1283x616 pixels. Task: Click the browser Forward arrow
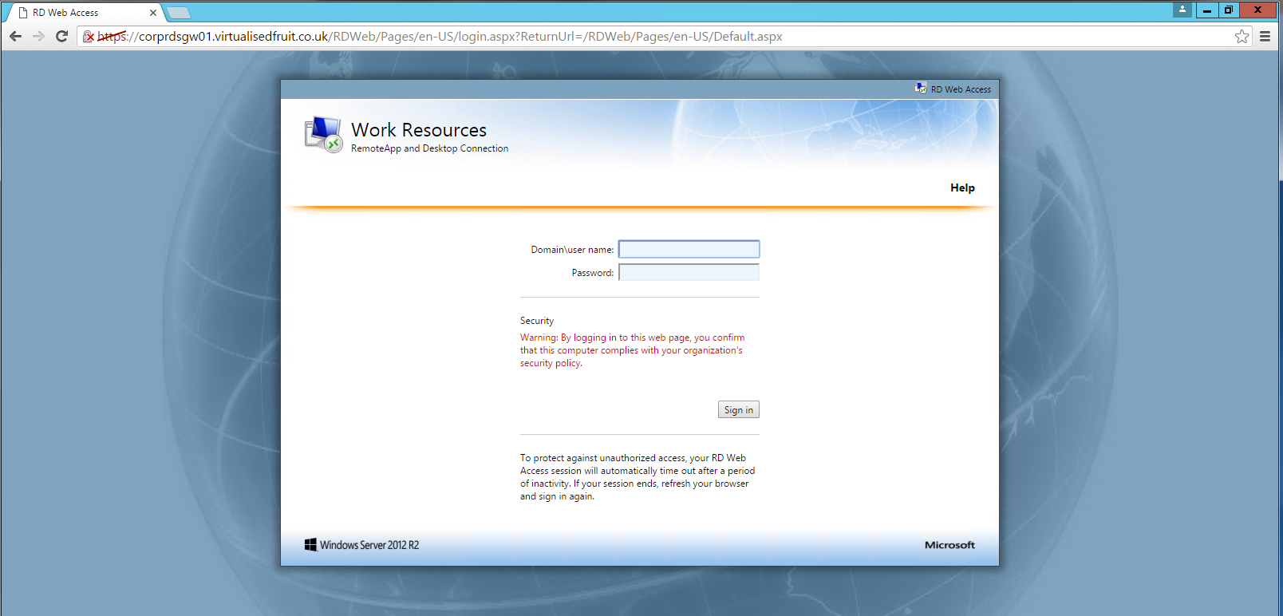[38, 37]
